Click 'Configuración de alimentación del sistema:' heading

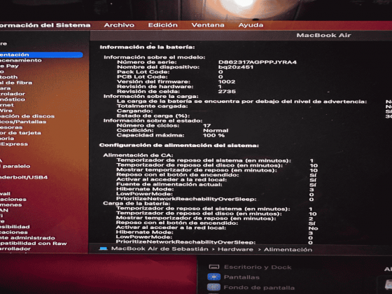[179, 146]
